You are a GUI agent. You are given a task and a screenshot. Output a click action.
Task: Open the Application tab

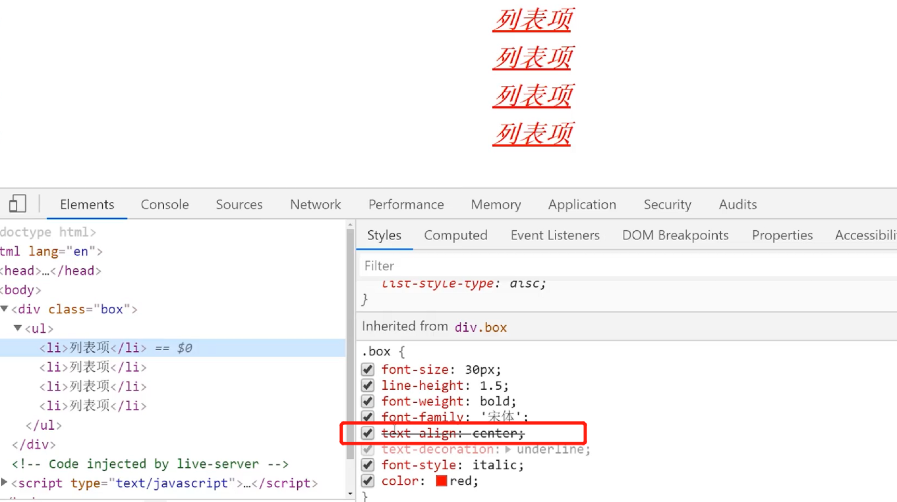click(x=582, y=204)
